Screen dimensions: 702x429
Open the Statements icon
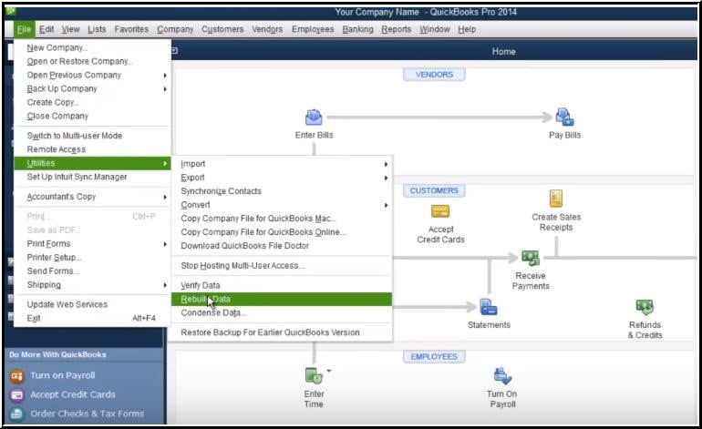(x=489, y=307)
